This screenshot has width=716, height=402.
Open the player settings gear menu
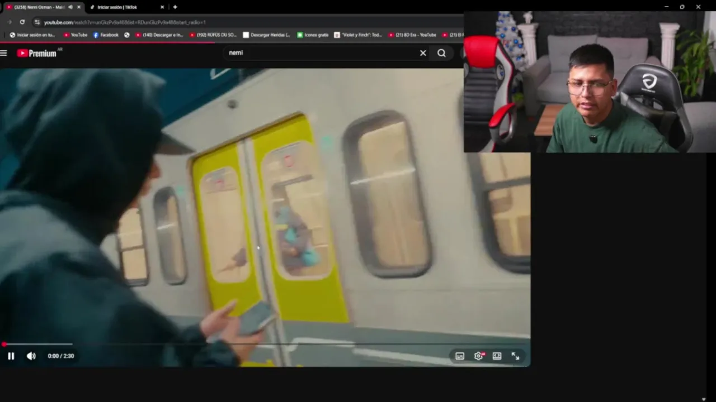tap(479, 356)
